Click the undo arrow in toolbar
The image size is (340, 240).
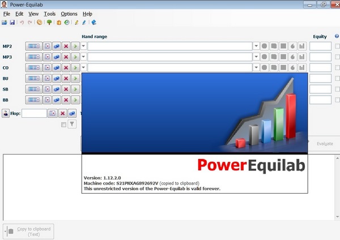tap(22, 22)
